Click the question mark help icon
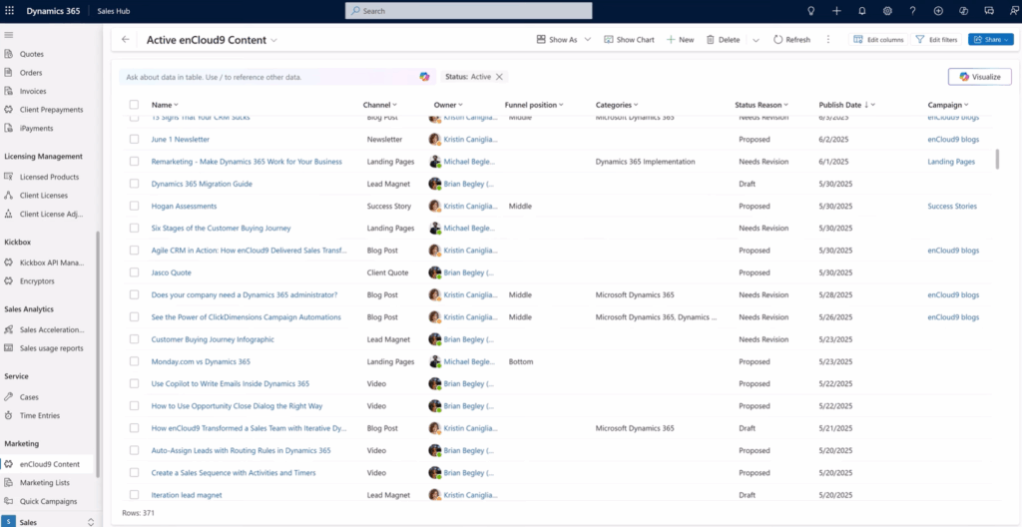 click(x=912, y=10)
